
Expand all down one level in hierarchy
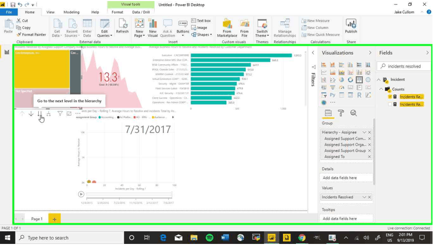48,114
